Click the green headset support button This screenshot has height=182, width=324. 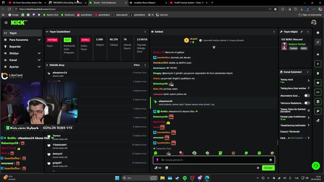tap(316, 166)
